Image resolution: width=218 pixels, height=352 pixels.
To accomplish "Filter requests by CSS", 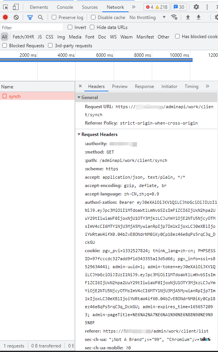I will [x=49, y=37].
